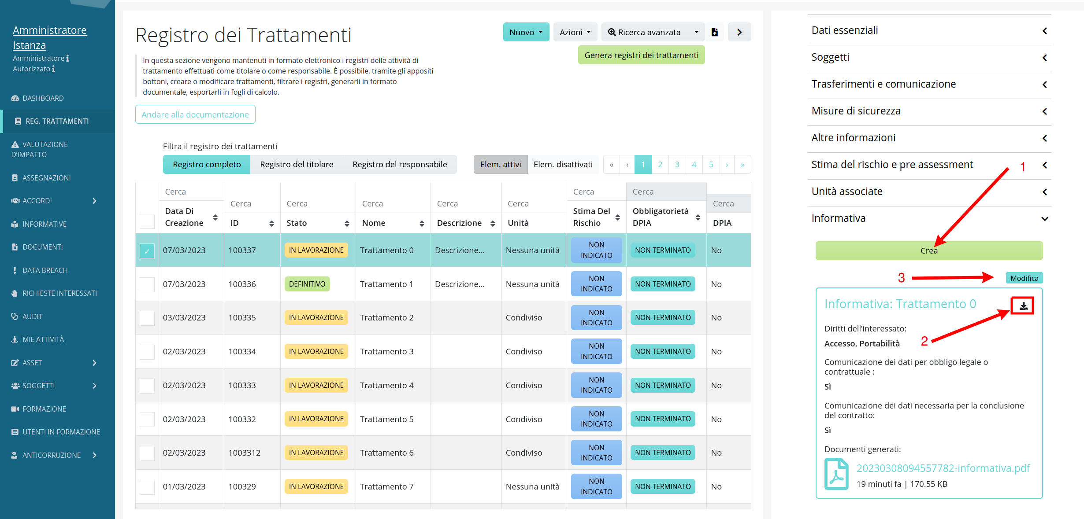Check the Trattamento 5 row checkbox

click(147, 419)
